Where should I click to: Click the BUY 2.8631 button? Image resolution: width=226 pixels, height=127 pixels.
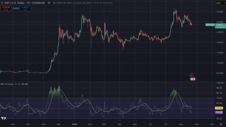tap(25, 8)
